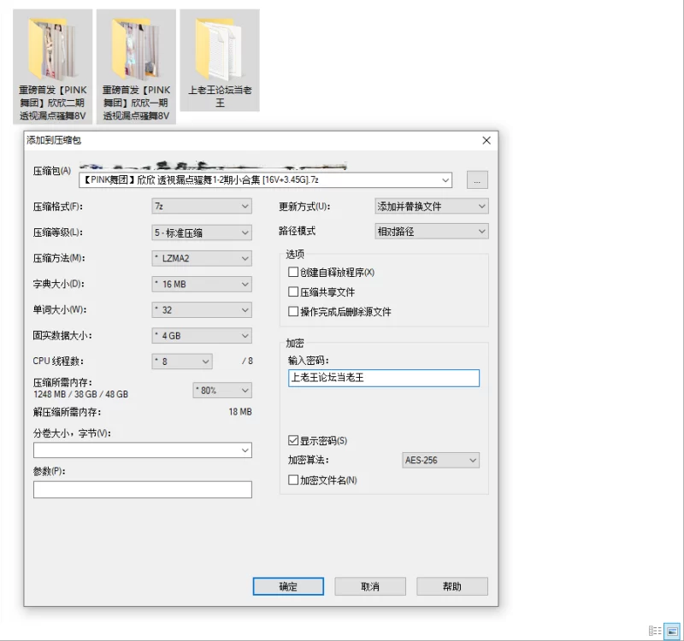Screen dimensions: 684x641
Task: Open the 更新方式 dropdown
Action: pyautogui.click(x=432, y=206)
